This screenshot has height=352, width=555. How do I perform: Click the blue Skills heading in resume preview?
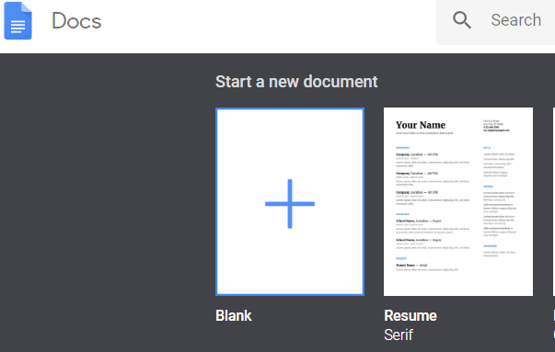tap(487, 148)
